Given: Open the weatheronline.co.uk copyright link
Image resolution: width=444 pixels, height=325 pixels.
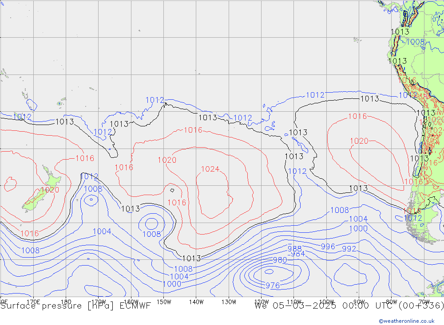Looking at the screenshot, I should (407, 321).
